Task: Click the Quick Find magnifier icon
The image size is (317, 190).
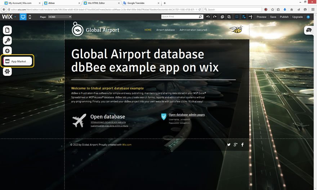Action: tap(200, 17)
